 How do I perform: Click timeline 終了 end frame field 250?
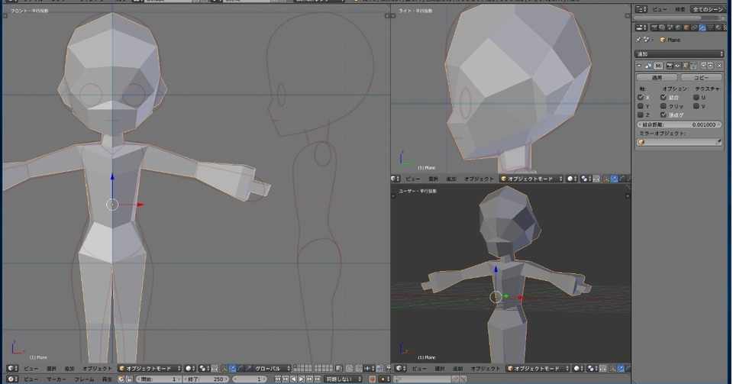coord(206,379)
